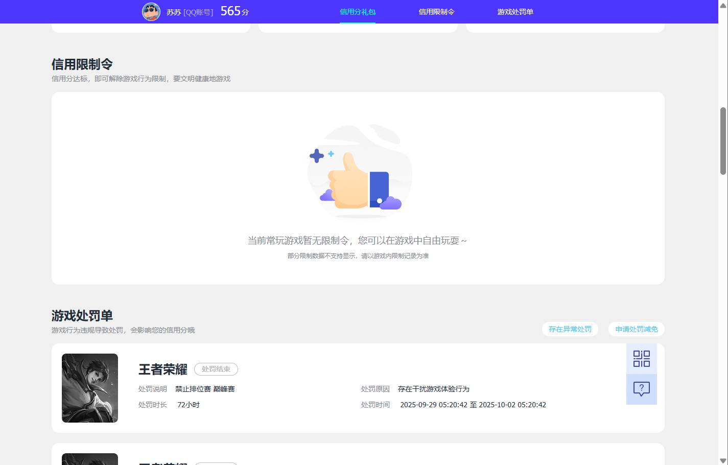
Task: Select the highlighted 信用分礼包 tab
Action: [x=358, y=11]
